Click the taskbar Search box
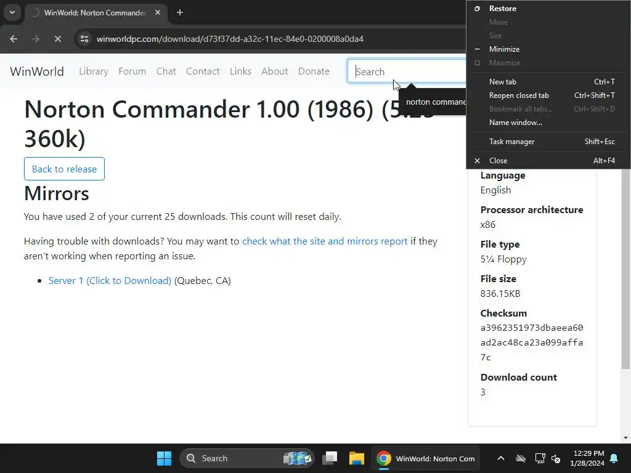631x473 pixels. [x=247, y=458]
